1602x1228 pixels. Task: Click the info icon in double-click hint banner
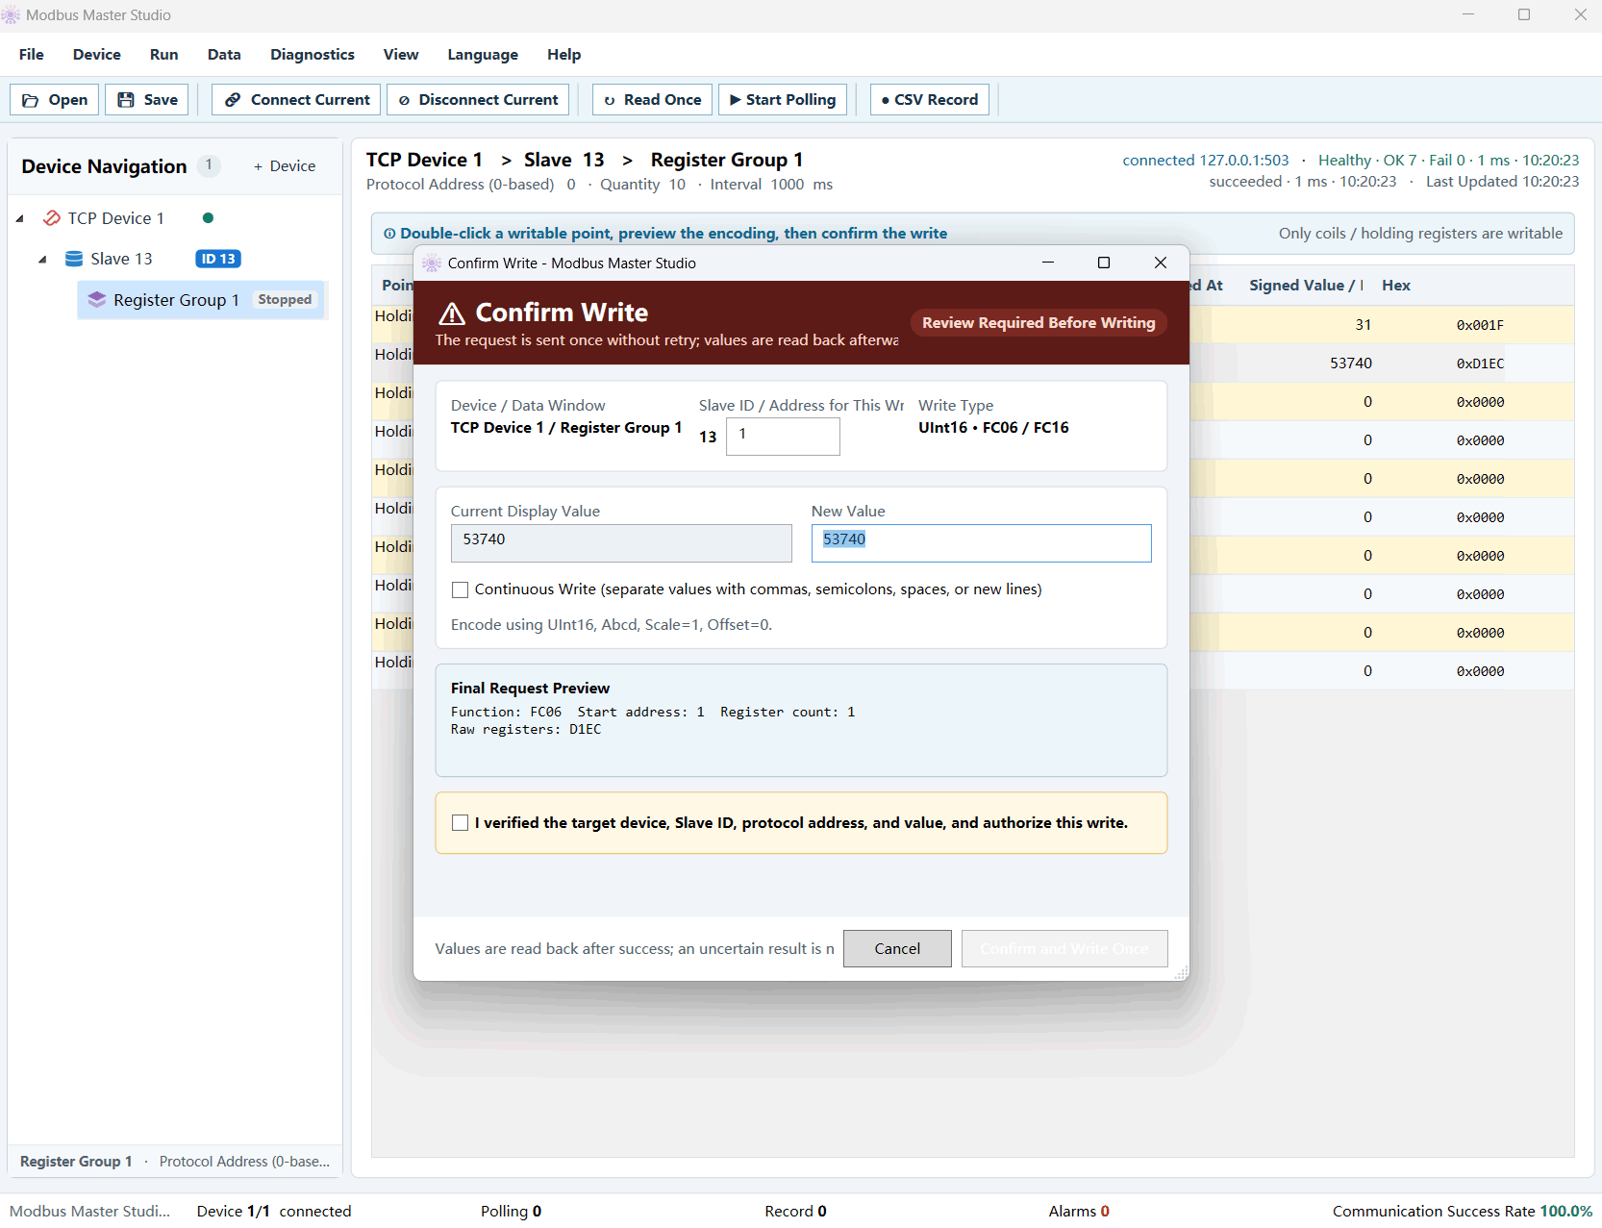coord(389,234)
